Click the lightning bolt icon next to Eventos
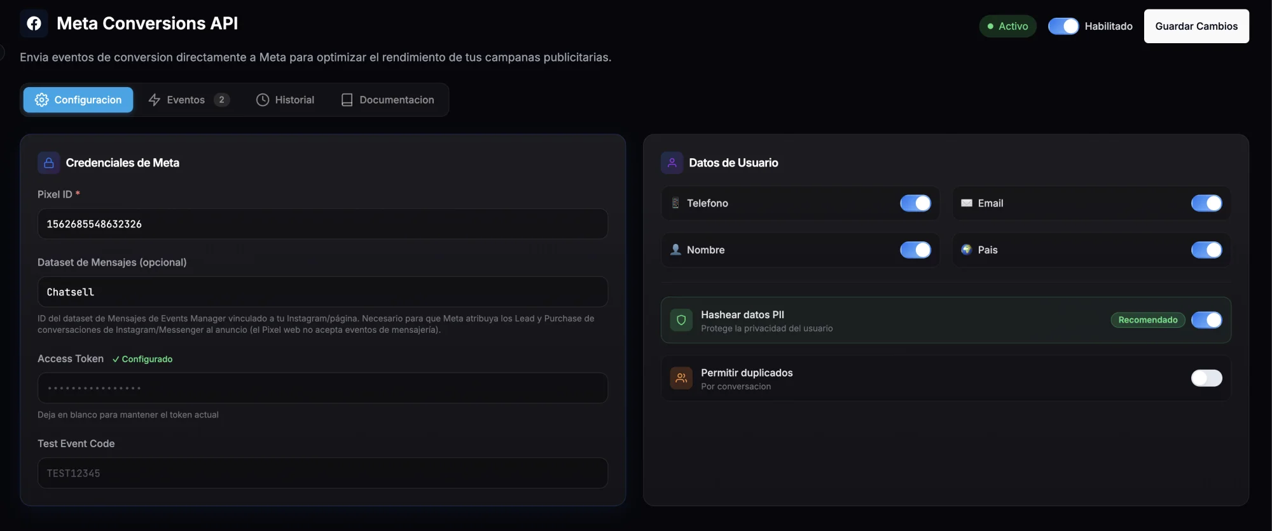The width and height of the screenshot is (1272, 531). [x=154, y=100]
